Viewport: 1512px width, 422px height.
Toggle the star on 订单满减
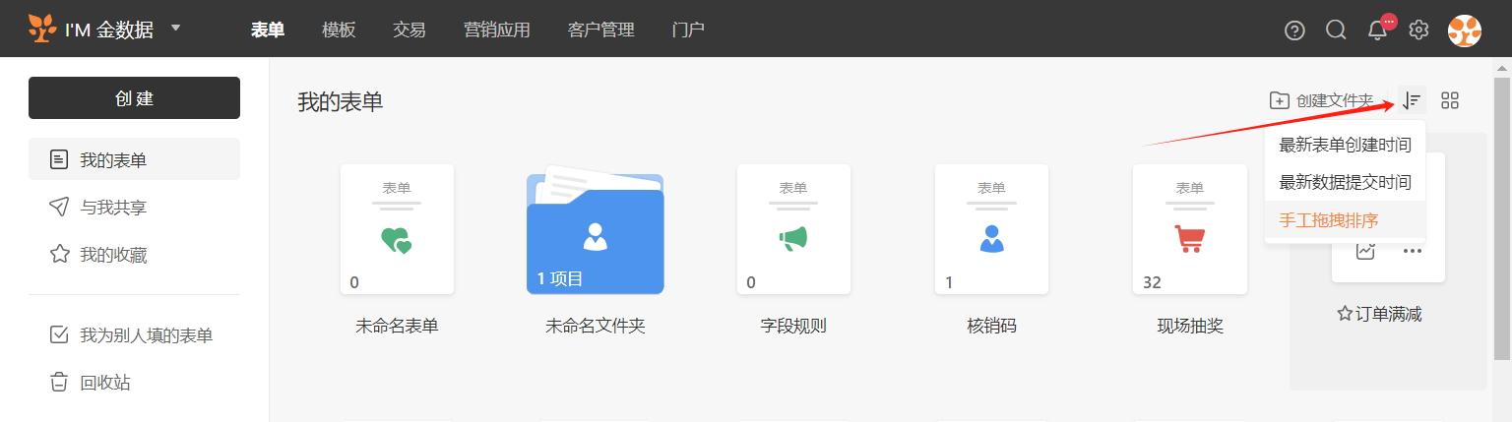pyautogui.click(x=1345, y=315)
